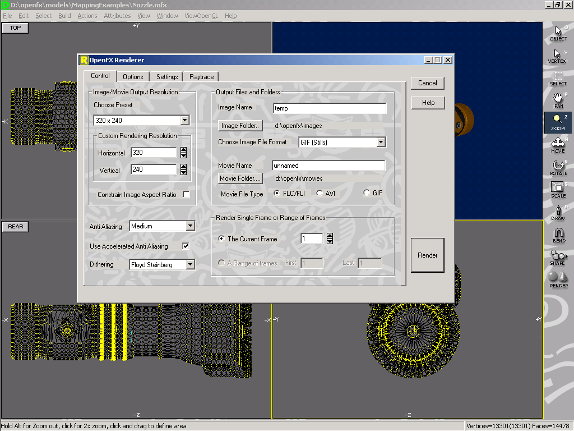The image size is (574, 431).
Task: Select the Rotate tool
Action: point(558,168)
